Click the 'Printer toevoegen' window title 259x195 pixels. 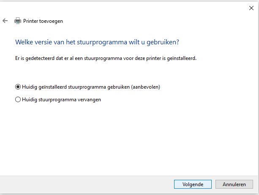(44, 21)
